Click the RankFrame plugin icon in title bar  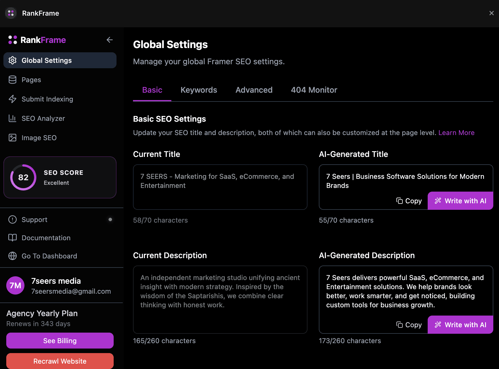11,13
